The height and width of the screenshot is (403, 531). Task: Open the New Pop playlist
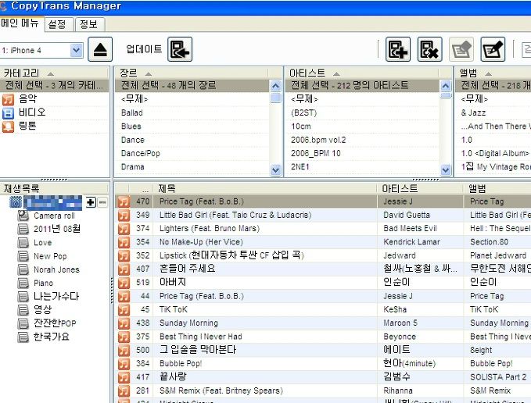pyautogui.click(x=50, y=256)
